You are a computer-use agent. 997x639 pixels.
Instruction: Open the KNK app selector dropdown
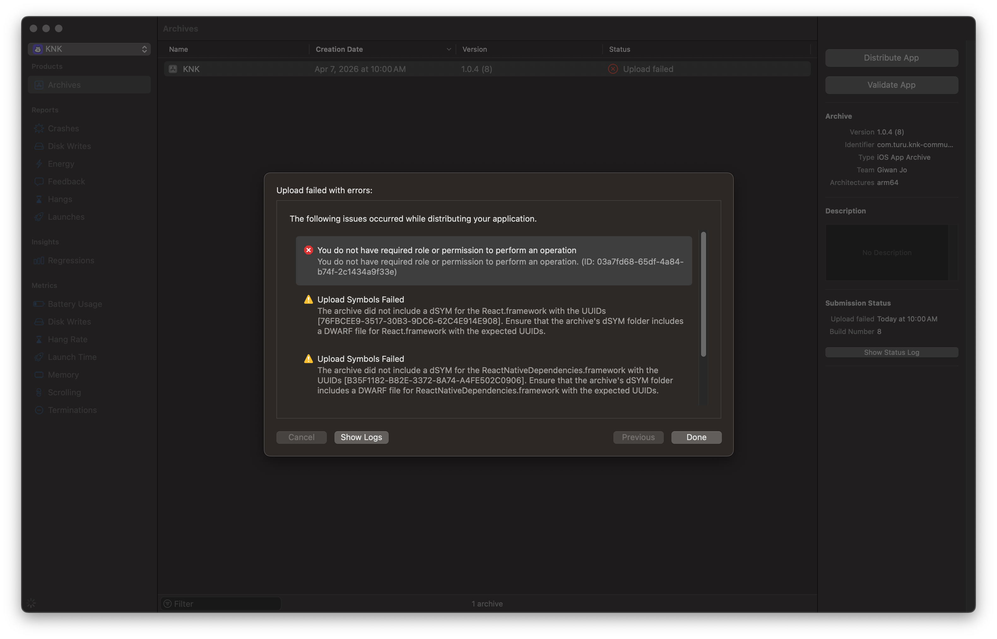pos(89,49)
